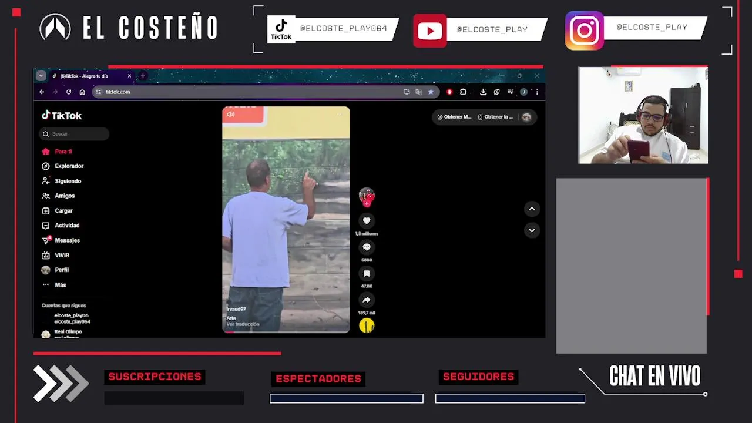This screenshot has height=423, width=752.
Task: Expand the Más options menu
Action: point(54,285)
